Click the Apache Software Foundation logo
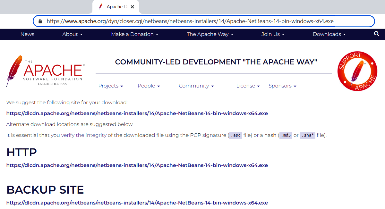 [x=45, y=71]
